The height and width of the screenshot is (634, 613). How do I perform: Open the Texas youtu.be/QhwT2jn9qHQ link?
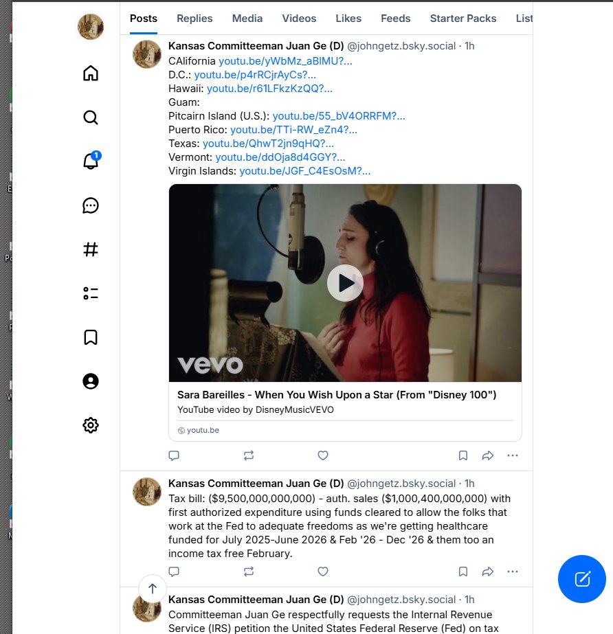[x=268, y=144]
